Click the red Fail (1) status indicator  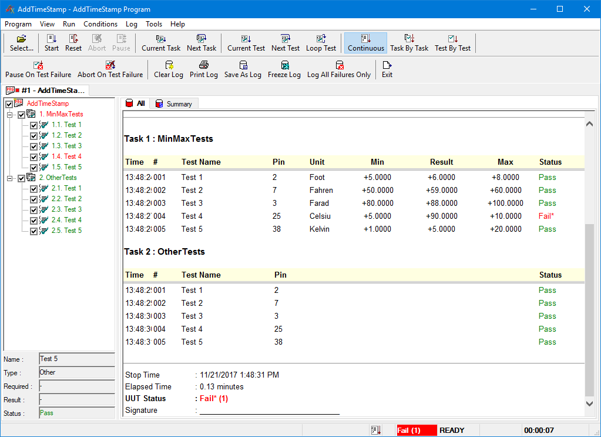pyautogui.click(x=417, y=431)
